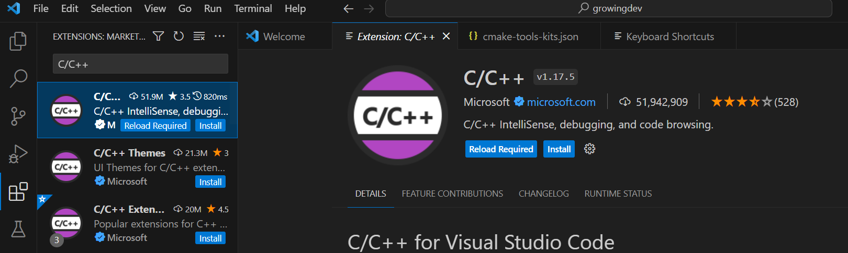
Task: Open Run and Debug view
Action: tap(18, 154)
